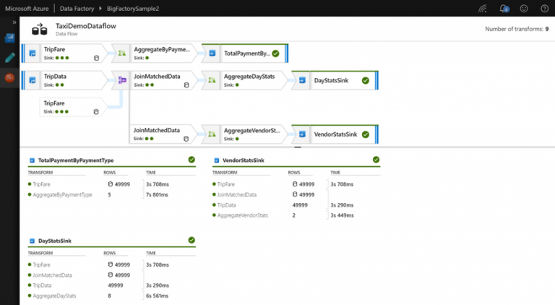Click the database icon on lower JoinMatchedData

coord(186,139)
